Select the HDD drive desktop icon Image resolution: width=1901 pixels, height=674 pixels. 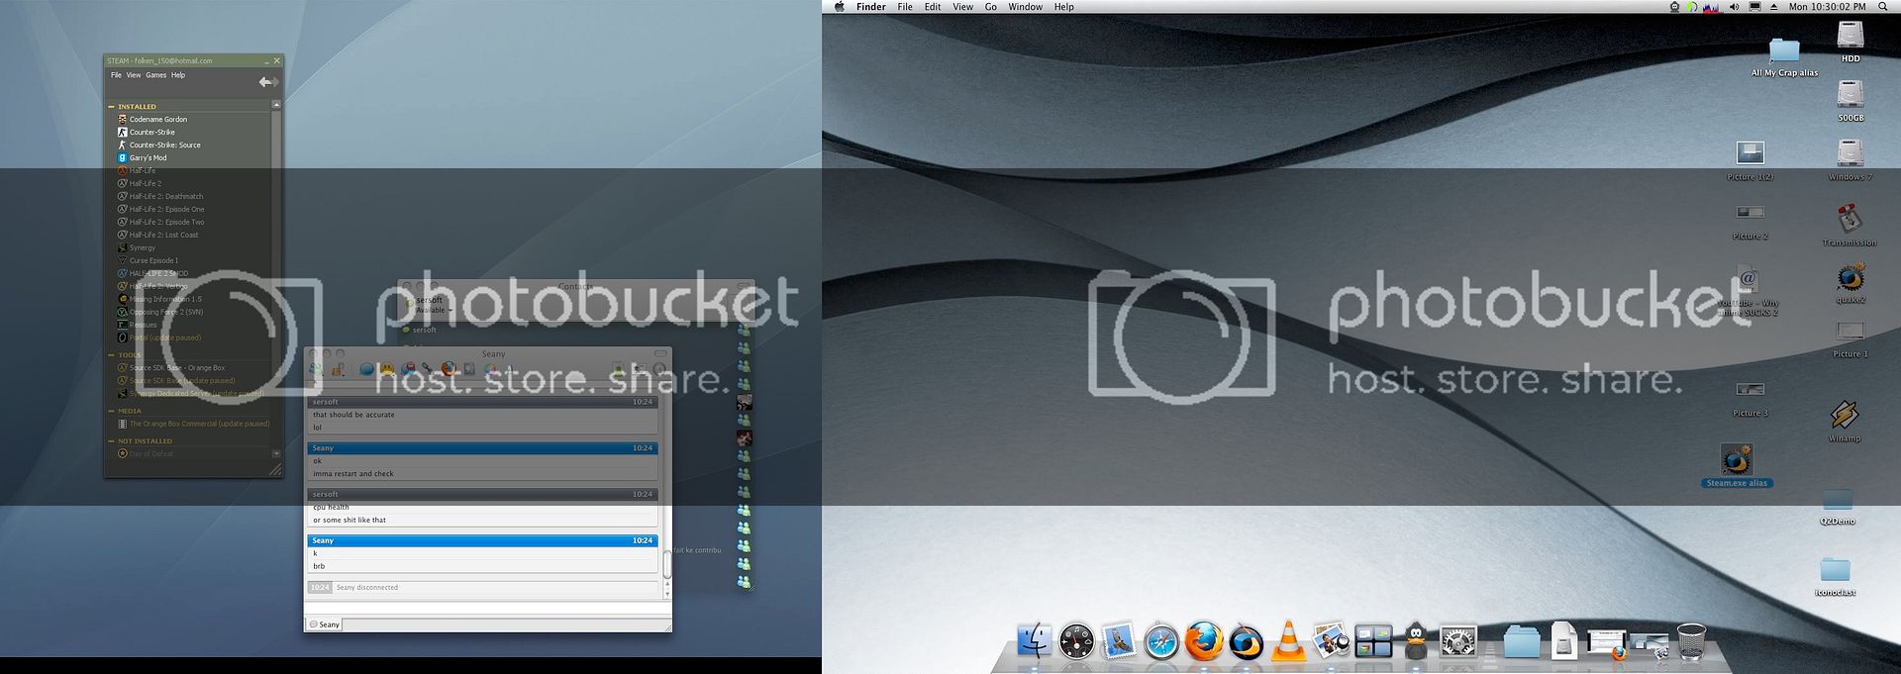(x=1851, y=42)
